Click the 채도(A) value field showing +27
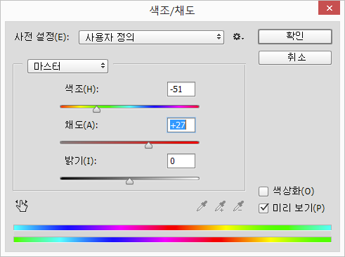The image size is (345, 257). pos(181,125)
